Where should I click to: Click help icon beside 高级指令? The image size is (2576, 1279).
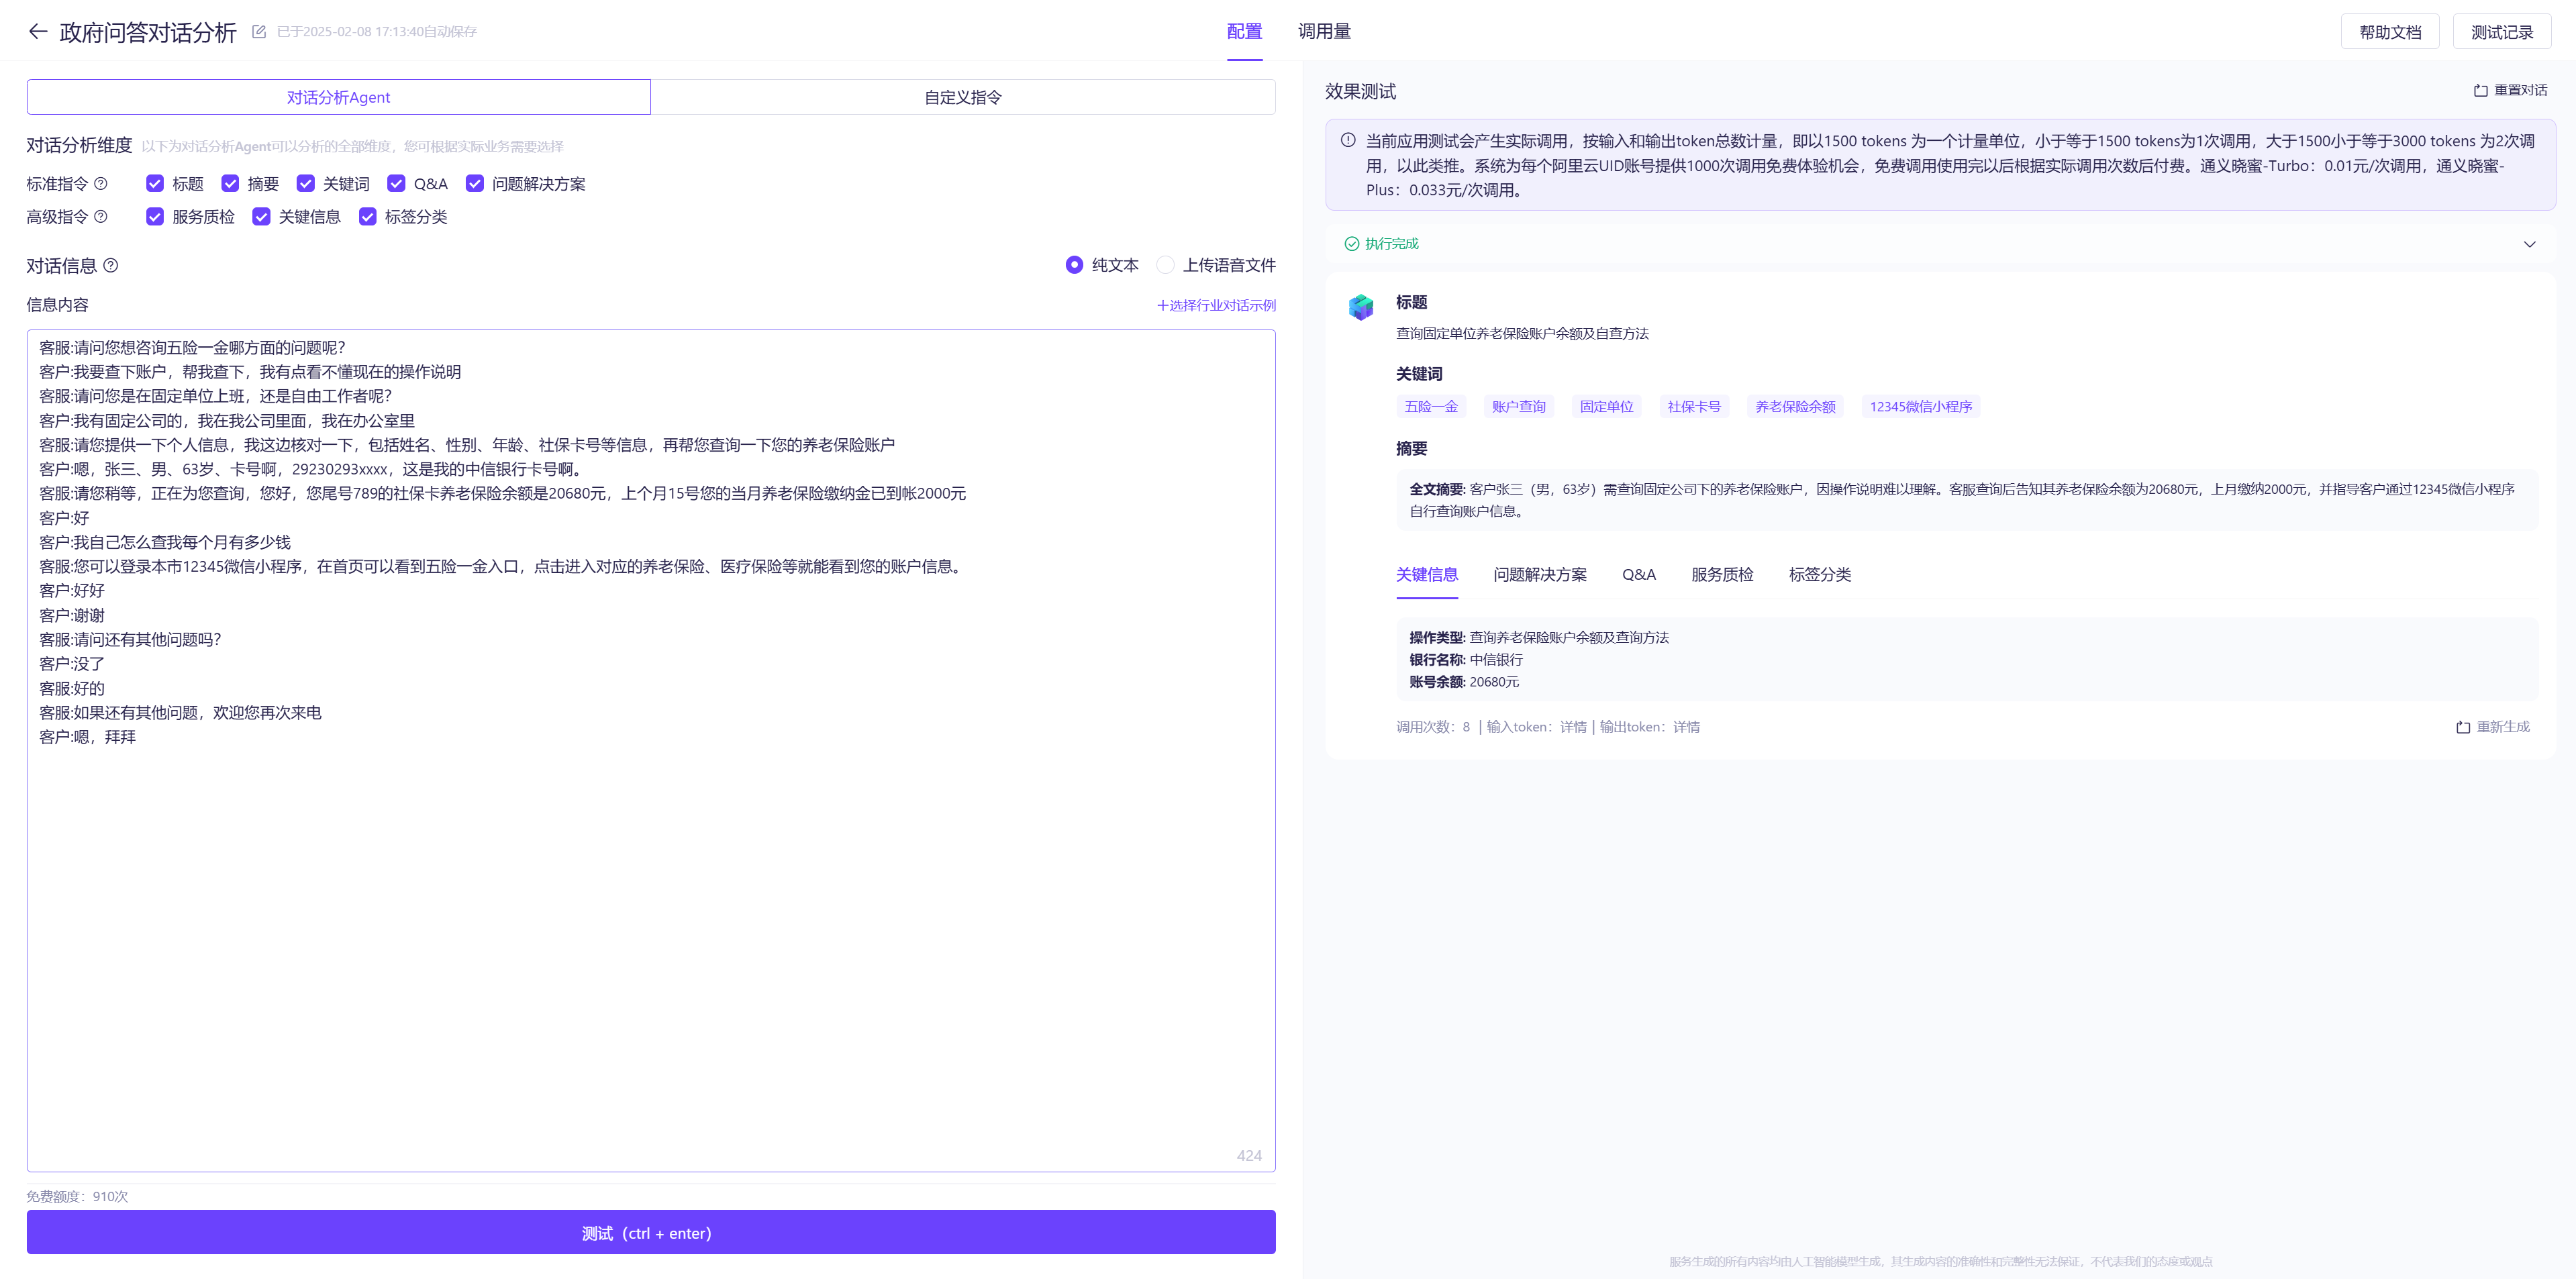101,216
